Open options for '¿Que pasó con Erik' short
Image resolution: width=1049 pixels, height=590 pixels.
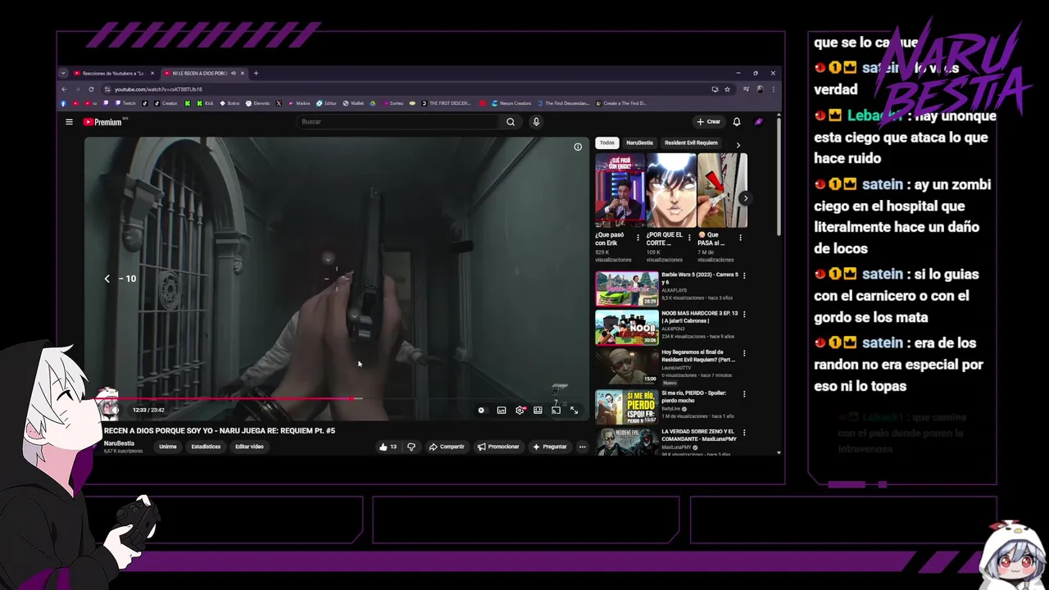(638, 238)
